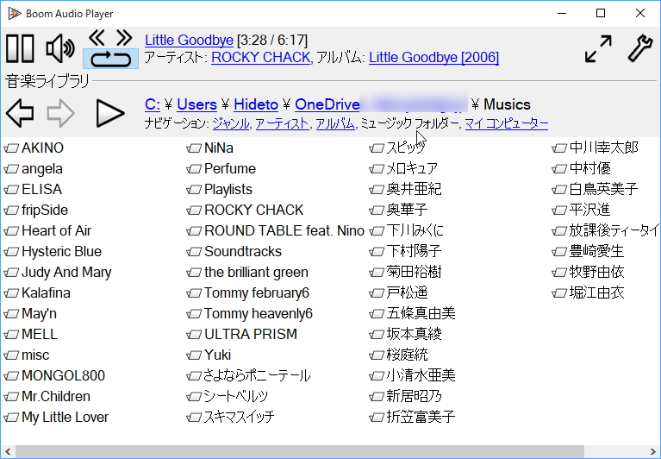Open the ULTRA PRISM folder
The image size is (661, 459).
(242, 334)
